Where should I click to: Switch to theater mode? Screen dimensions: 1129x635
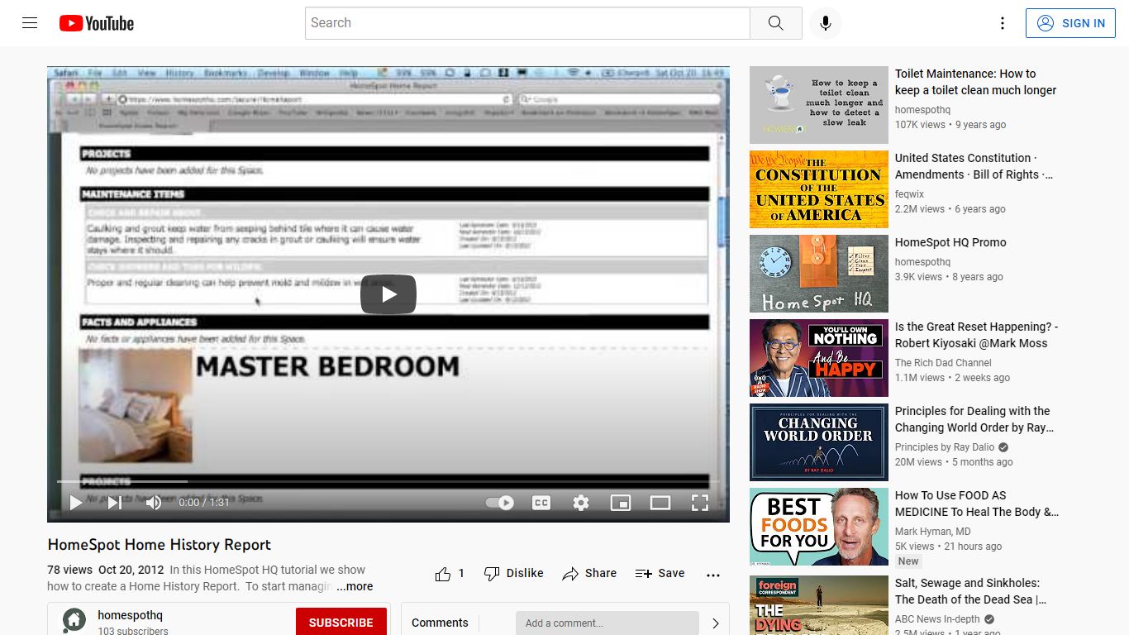pyautogui.click(x=660, y=503)
